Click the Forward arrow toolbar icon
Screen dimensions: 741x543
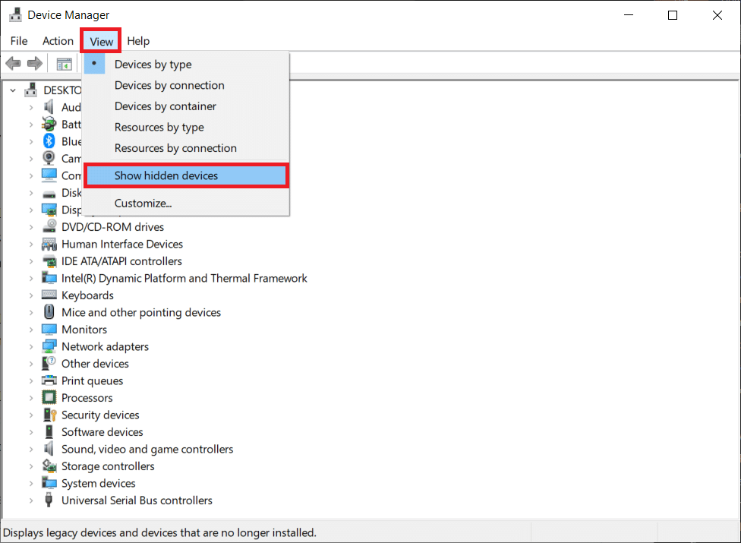(x=34, y=64)
